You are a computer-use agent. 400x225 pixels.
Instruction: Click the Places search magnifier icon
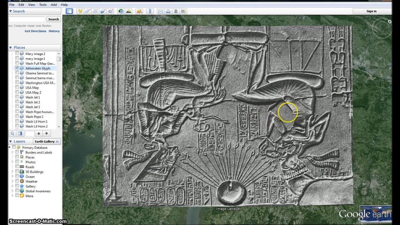point(13,133)
